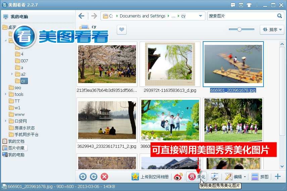This screenshot has height=191, width=287.
Task: Click the cy path segment
Action: coord(183,16)
